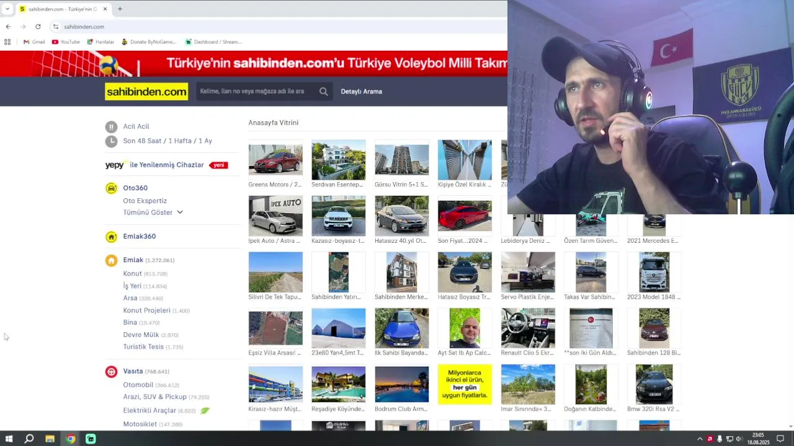
Task: Click the Oto360 car icon
Action: coord(111,188)
